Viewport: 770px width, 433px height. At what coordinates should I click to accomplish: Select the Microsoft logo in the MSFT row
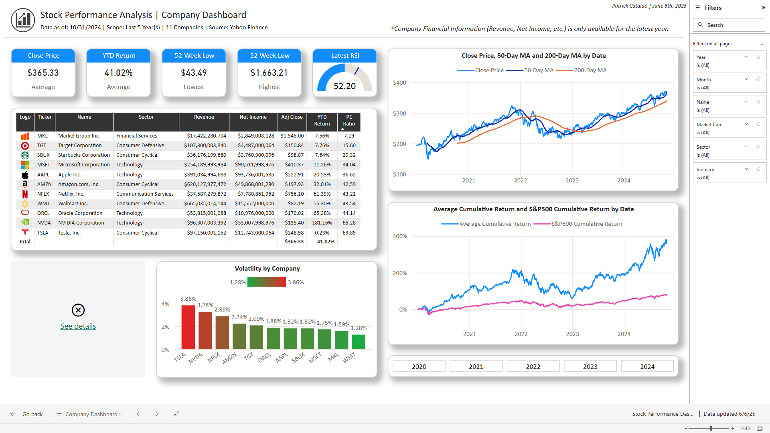[25, 164]
